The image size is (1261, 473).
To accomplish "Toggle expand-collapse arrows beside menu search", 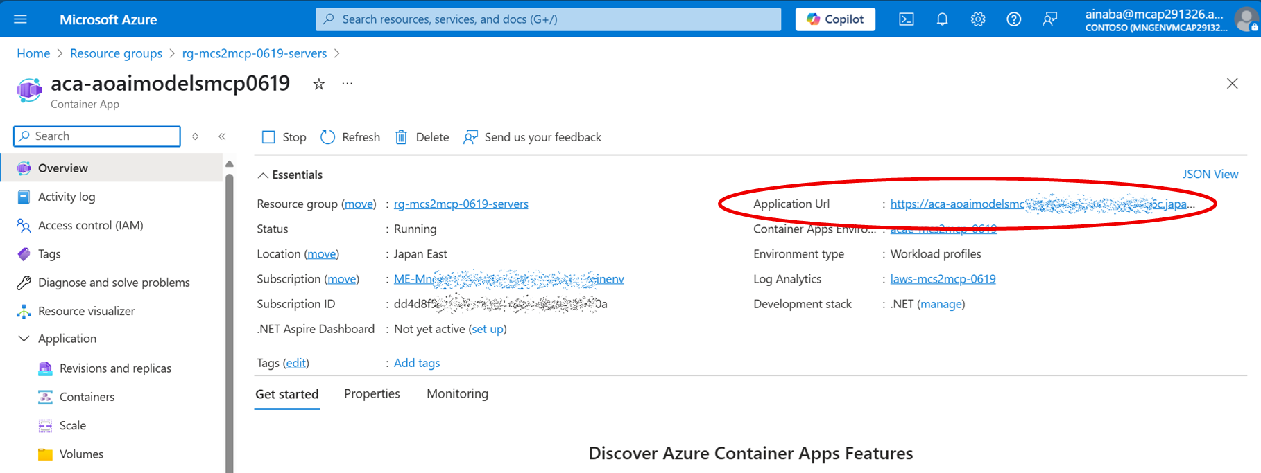I will click(x=195, y=136).
